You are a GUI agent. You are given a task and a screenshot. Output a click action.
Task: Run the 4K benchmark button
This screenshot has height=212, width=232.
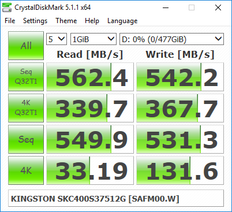coord(26,170)
